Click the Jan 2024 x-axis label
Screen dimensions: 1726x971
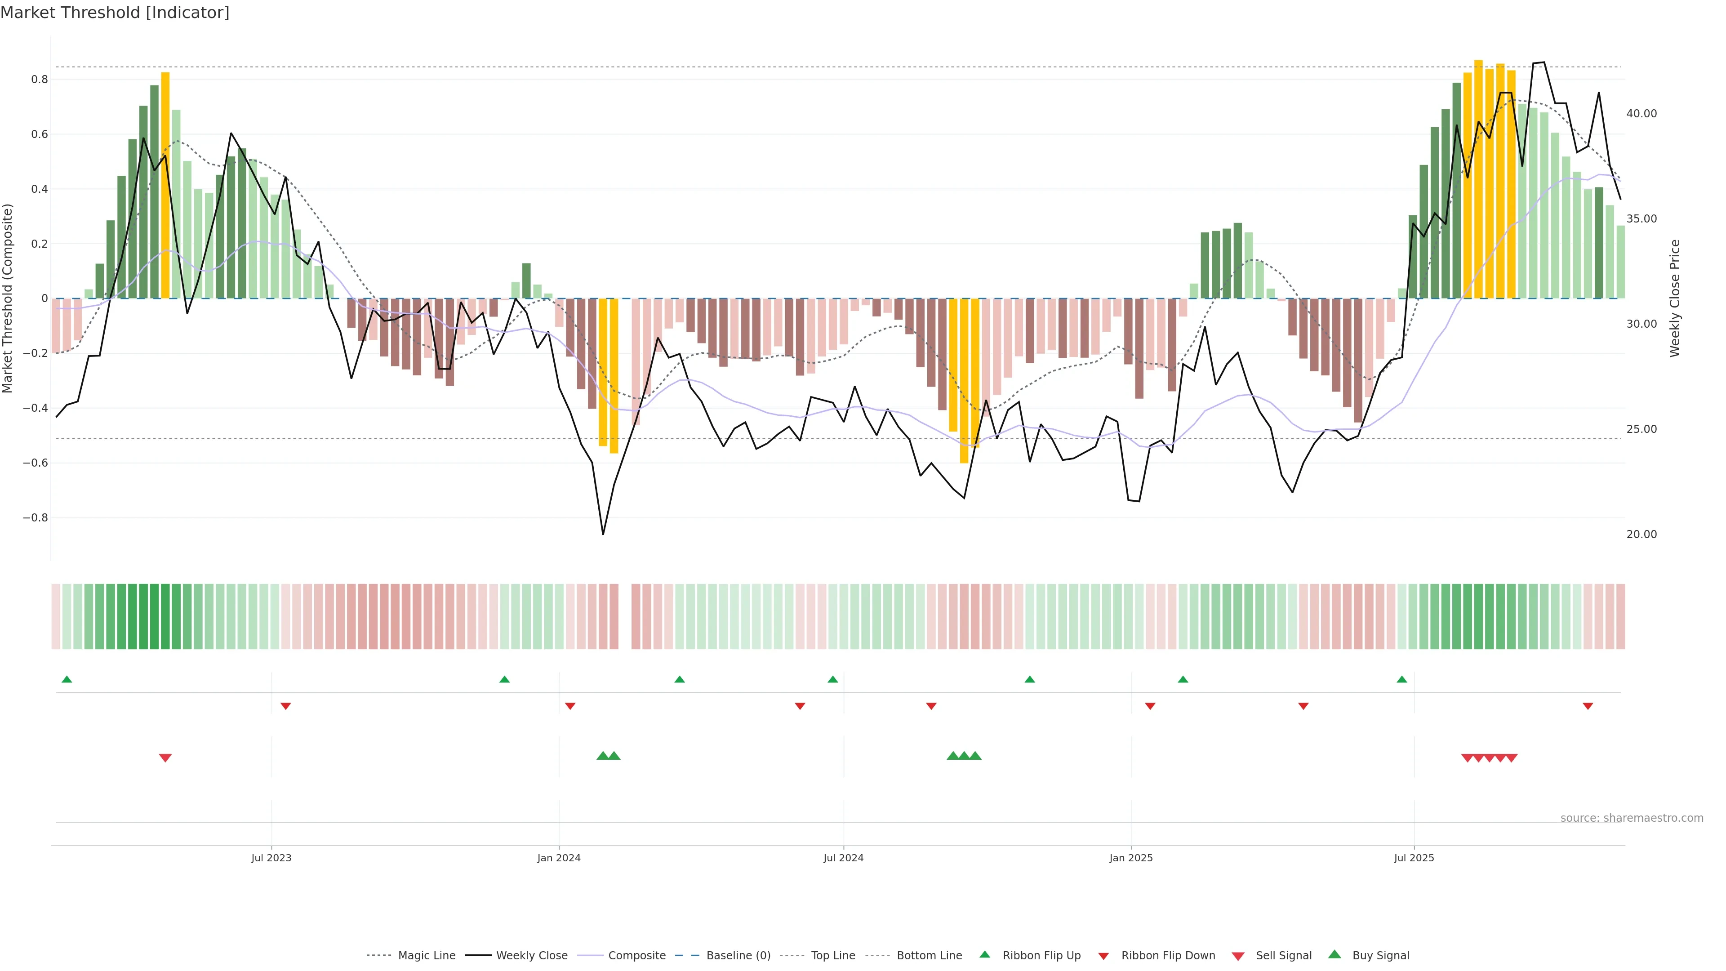[x=559, y=858]
